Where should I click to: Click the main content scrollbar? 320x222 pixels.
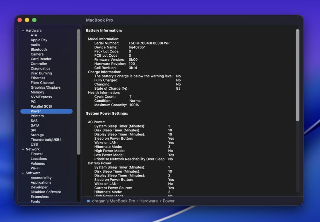pos(297,75)
